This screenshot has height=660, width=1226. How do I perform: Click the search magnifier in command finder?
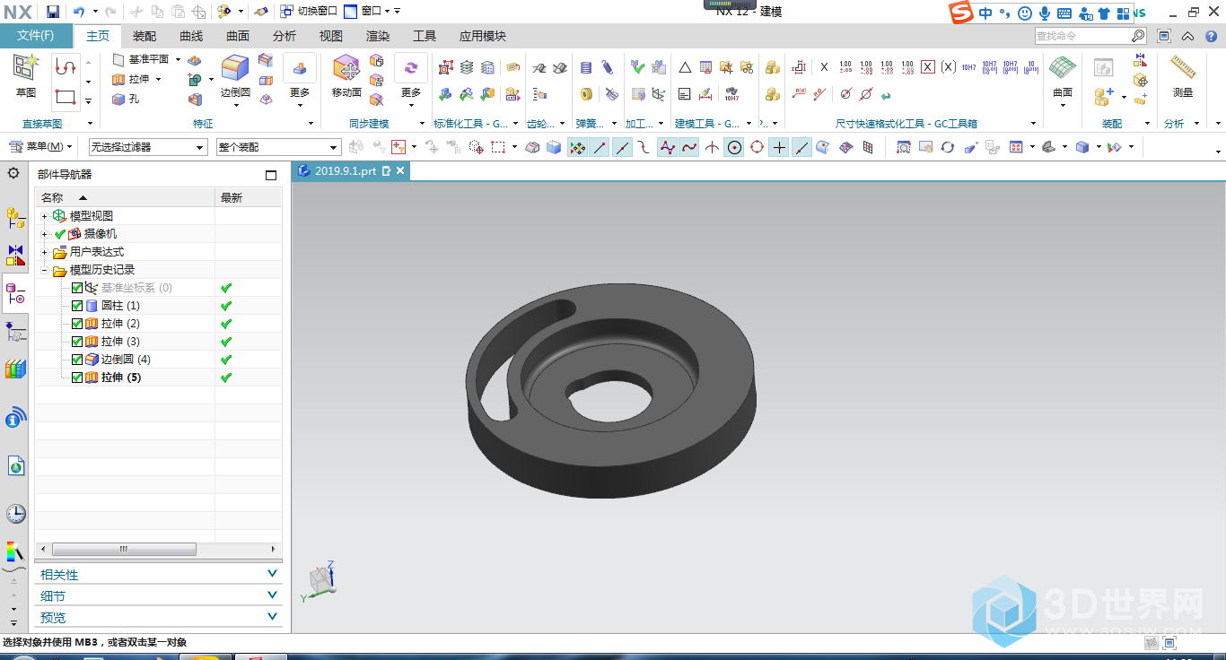(x=1138, y=36)
